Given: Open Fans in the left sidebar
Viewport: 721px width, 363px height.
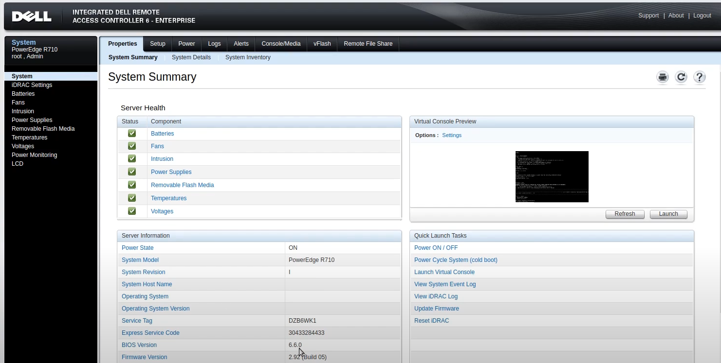Looking at the screenshot, I should (18, 103).
